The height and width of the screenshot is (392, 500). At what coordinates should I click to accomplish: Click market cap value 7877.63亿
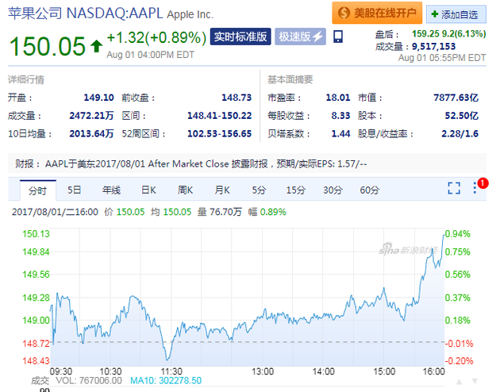(x=456, y=98)
